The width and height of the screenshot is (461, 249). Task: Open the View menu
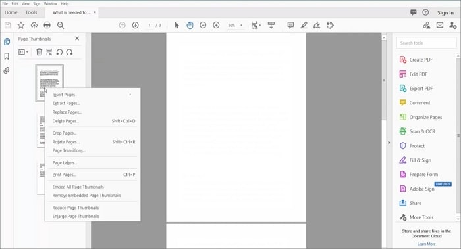coord(26,3)
